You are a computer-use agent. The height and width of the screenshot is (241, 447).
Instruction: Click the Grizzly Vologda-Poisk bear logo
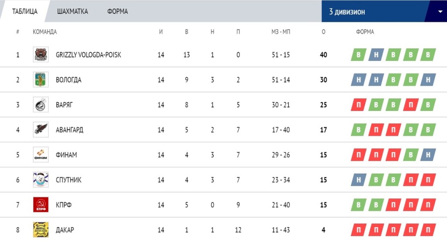pyautogui.click(x=41, y=54)
